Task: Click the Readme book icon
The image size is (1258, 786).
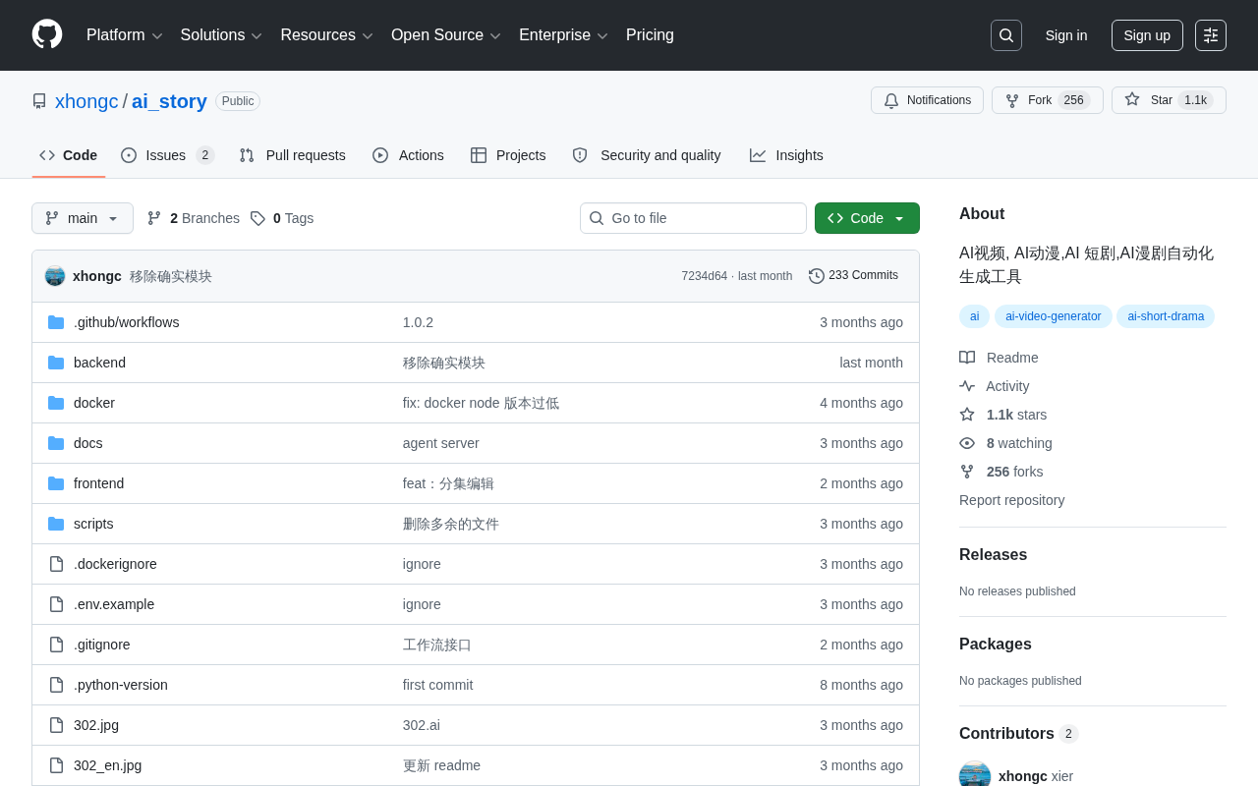Action: (x=967, y=358)
